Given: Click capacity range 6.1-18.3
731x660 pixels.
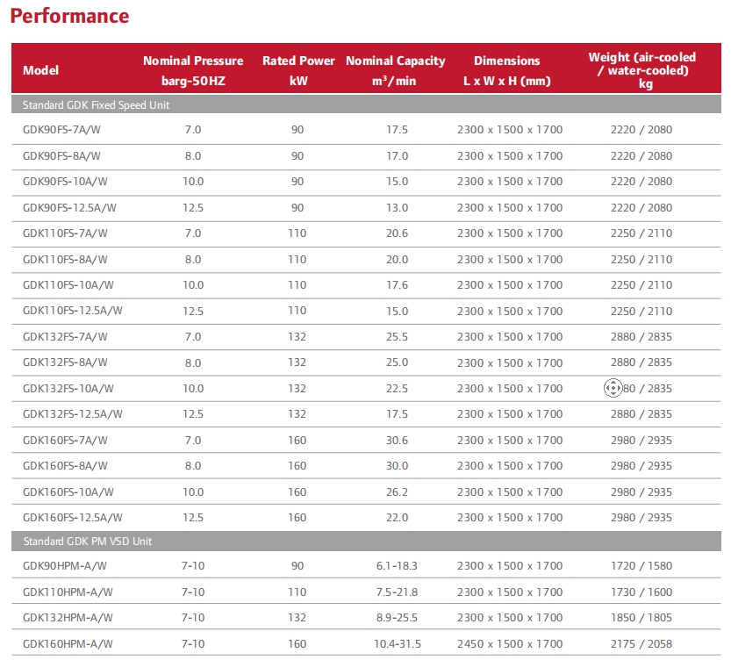Looking at the screenshot, I should 397,566.
